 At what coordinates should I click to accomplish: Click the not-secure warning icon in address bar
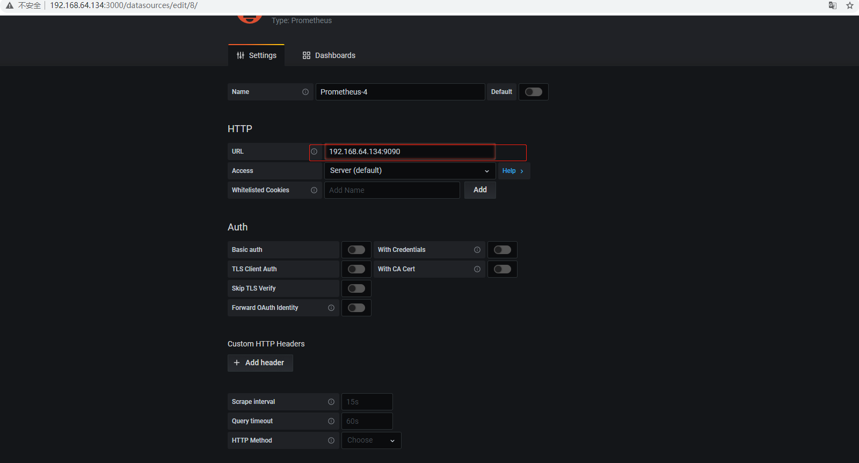click(x=10, y=5)
